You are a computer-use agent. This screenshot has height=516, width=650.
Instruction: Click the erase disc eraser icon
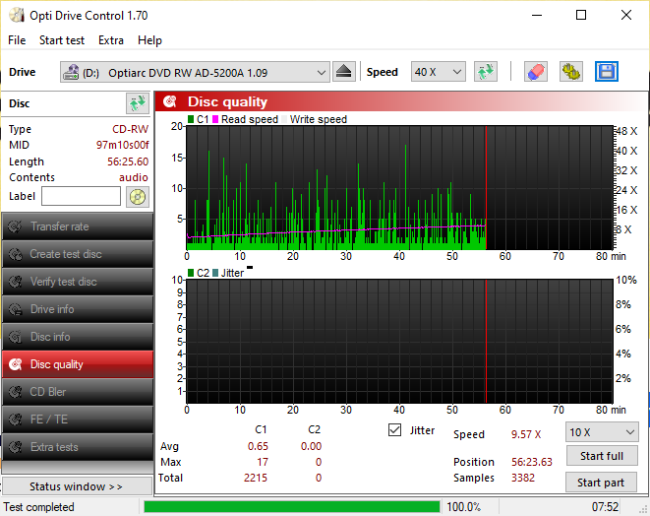click(536, 72)
